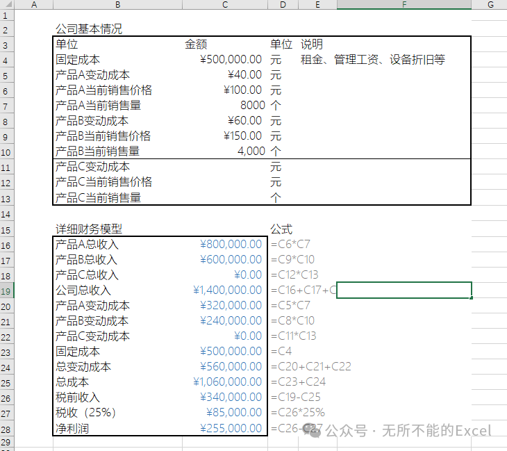Viewport: 507px width, 451px height.
Task: Click the formula text =C20+C21+C22
Action: coord(311,366)
